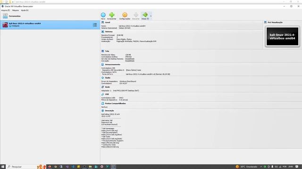Open the Tela section header

[x=107, y=51]
